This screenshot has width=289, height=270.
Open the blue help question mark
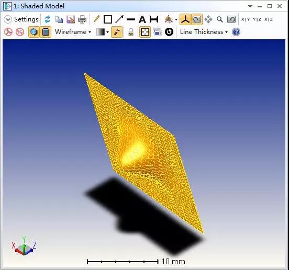click(x=236, y=32)
